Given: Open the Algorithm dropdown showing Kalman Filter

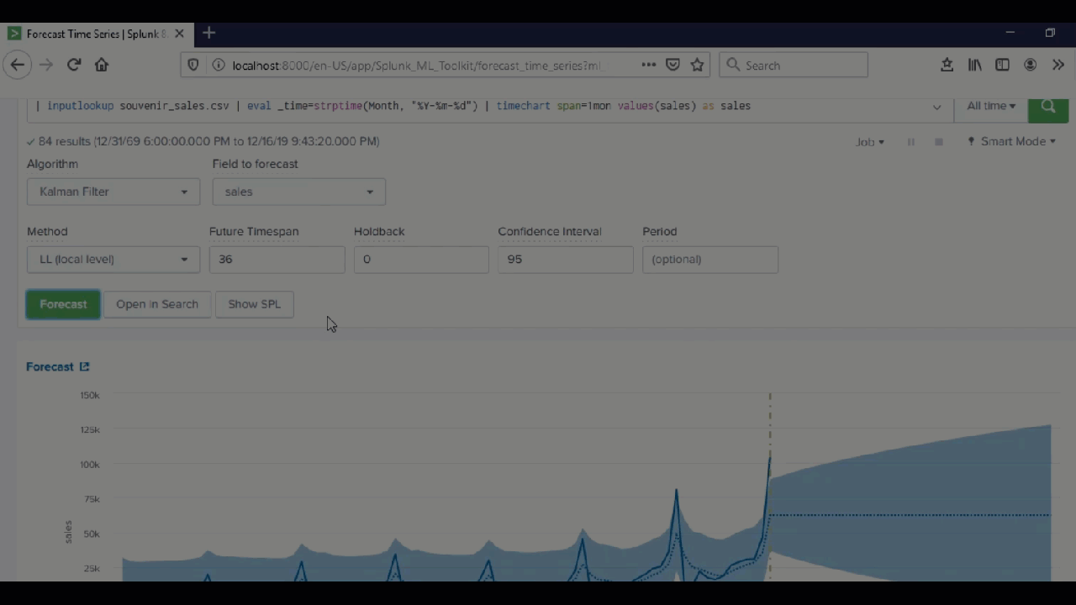Looking at the screenshot, I should point(113,192).
